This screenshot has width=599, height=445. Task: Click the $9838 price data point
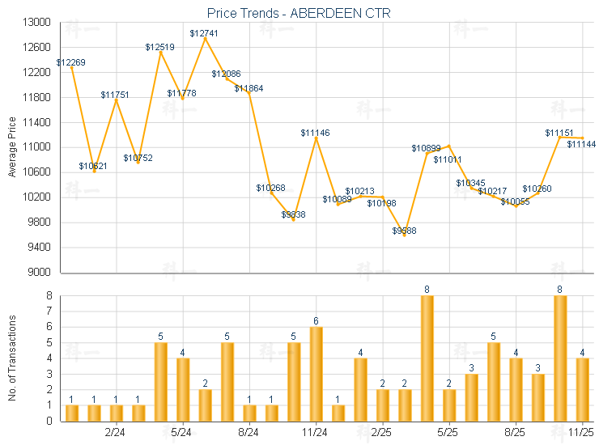click(x=294, y=219)
